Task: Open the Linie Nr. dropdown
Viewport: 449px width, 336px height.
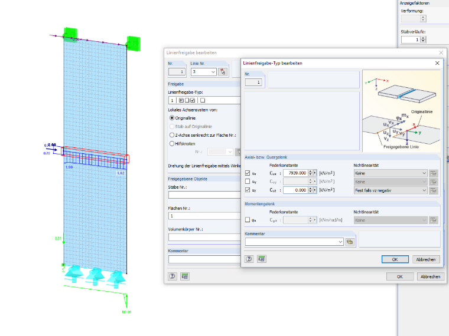Action: click(213, 72)
